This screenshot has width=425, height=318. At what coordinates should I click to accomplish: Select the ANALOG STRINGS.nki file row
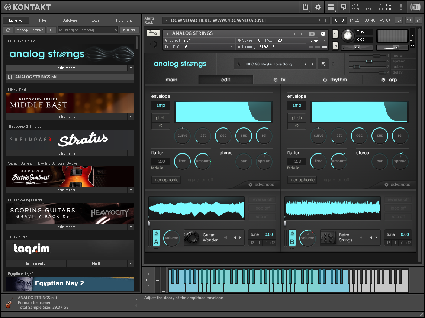pyautogui.click(x=70, y=77)
